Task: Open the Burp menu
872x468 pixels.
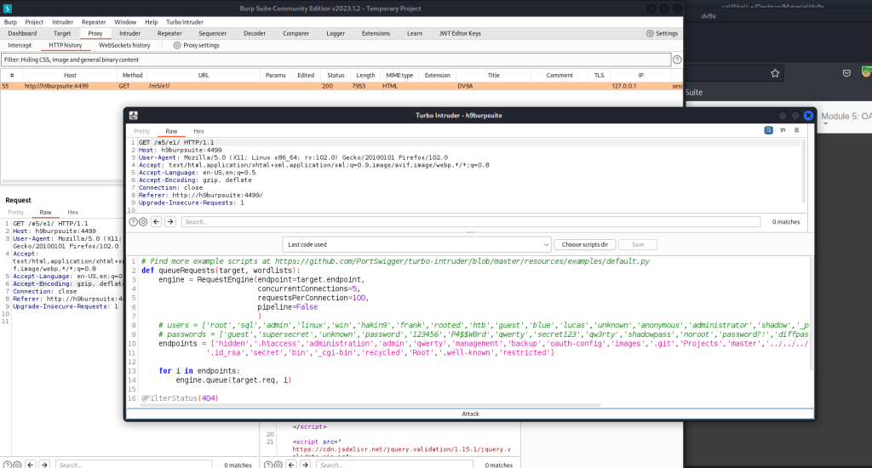Action: (10, 22)
